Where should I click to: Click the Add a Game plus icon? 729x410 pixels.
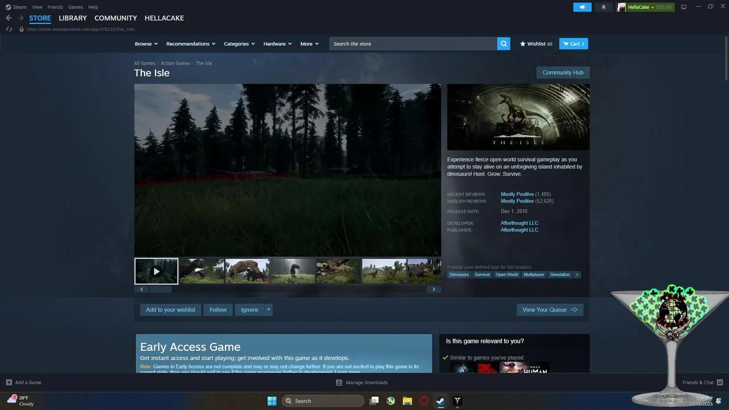(9, 382)
